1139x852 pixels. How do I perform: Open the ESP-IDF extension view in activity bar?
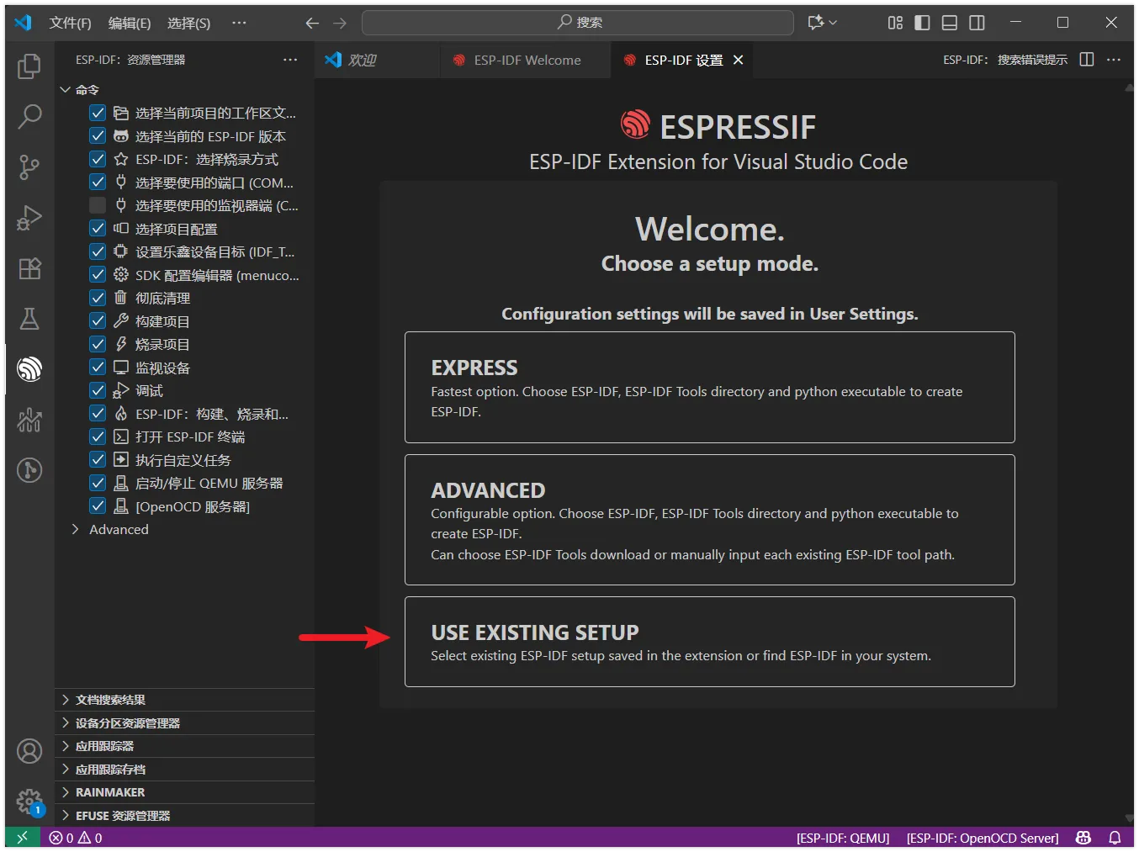point(29,369)
